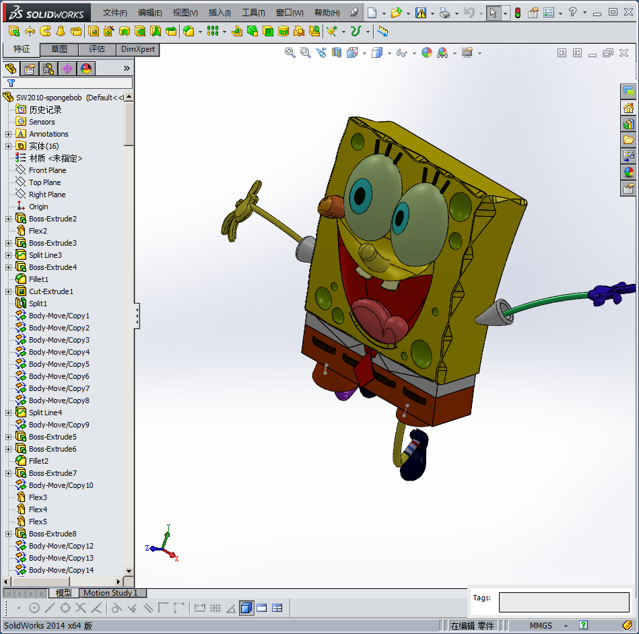The image size is (639, 634).
Task: Expand the Boss-Extrude2 feature node
Action: click(x=8, y=219)
